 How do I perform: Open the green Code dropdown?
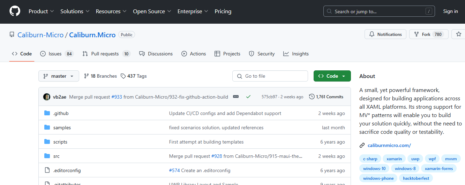pos(332,76)
